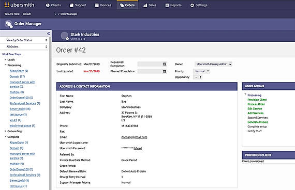Open the Sales menu
295x190 pixels.
(x=150, y=5)
